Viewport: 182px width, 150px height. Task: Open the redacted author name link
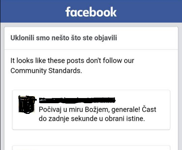tap(77, 100)
